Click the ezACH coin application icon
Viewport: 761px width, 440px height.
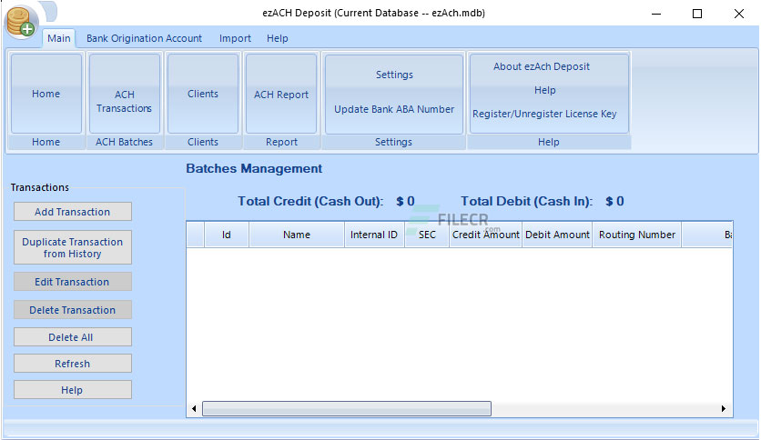pos(20,22)
